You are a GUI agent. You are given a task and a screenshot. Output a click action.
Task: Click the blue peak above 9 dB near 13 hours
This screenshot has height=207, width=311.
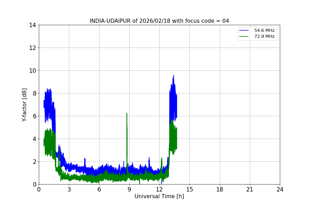pyautogui.click(x=173, y=76)
